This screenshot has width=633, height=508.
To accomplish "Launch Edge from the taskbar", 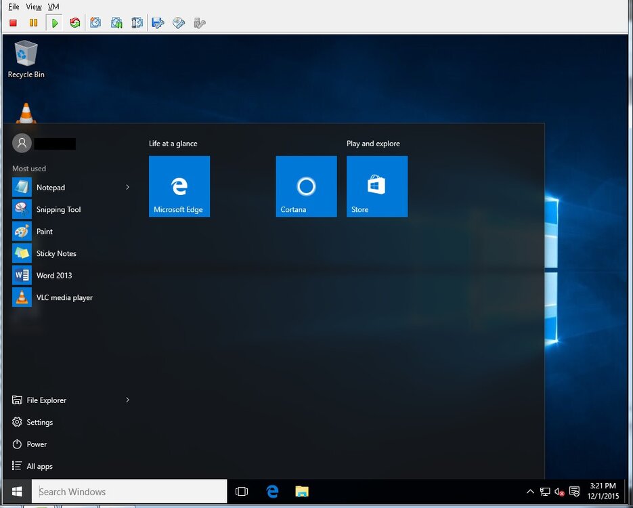I will [x=272, y=492].
